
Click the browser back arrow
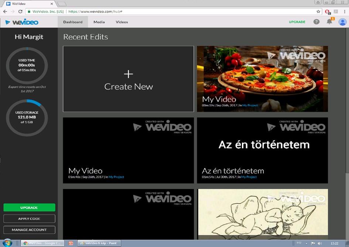pos(5,11)
